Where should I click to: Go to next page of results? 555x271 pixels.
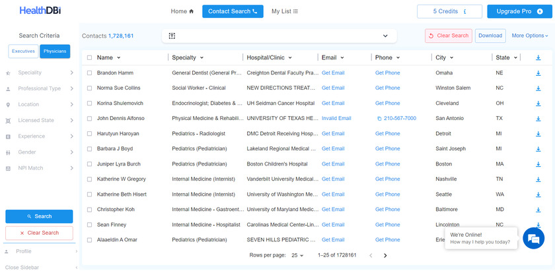[385, 255]
